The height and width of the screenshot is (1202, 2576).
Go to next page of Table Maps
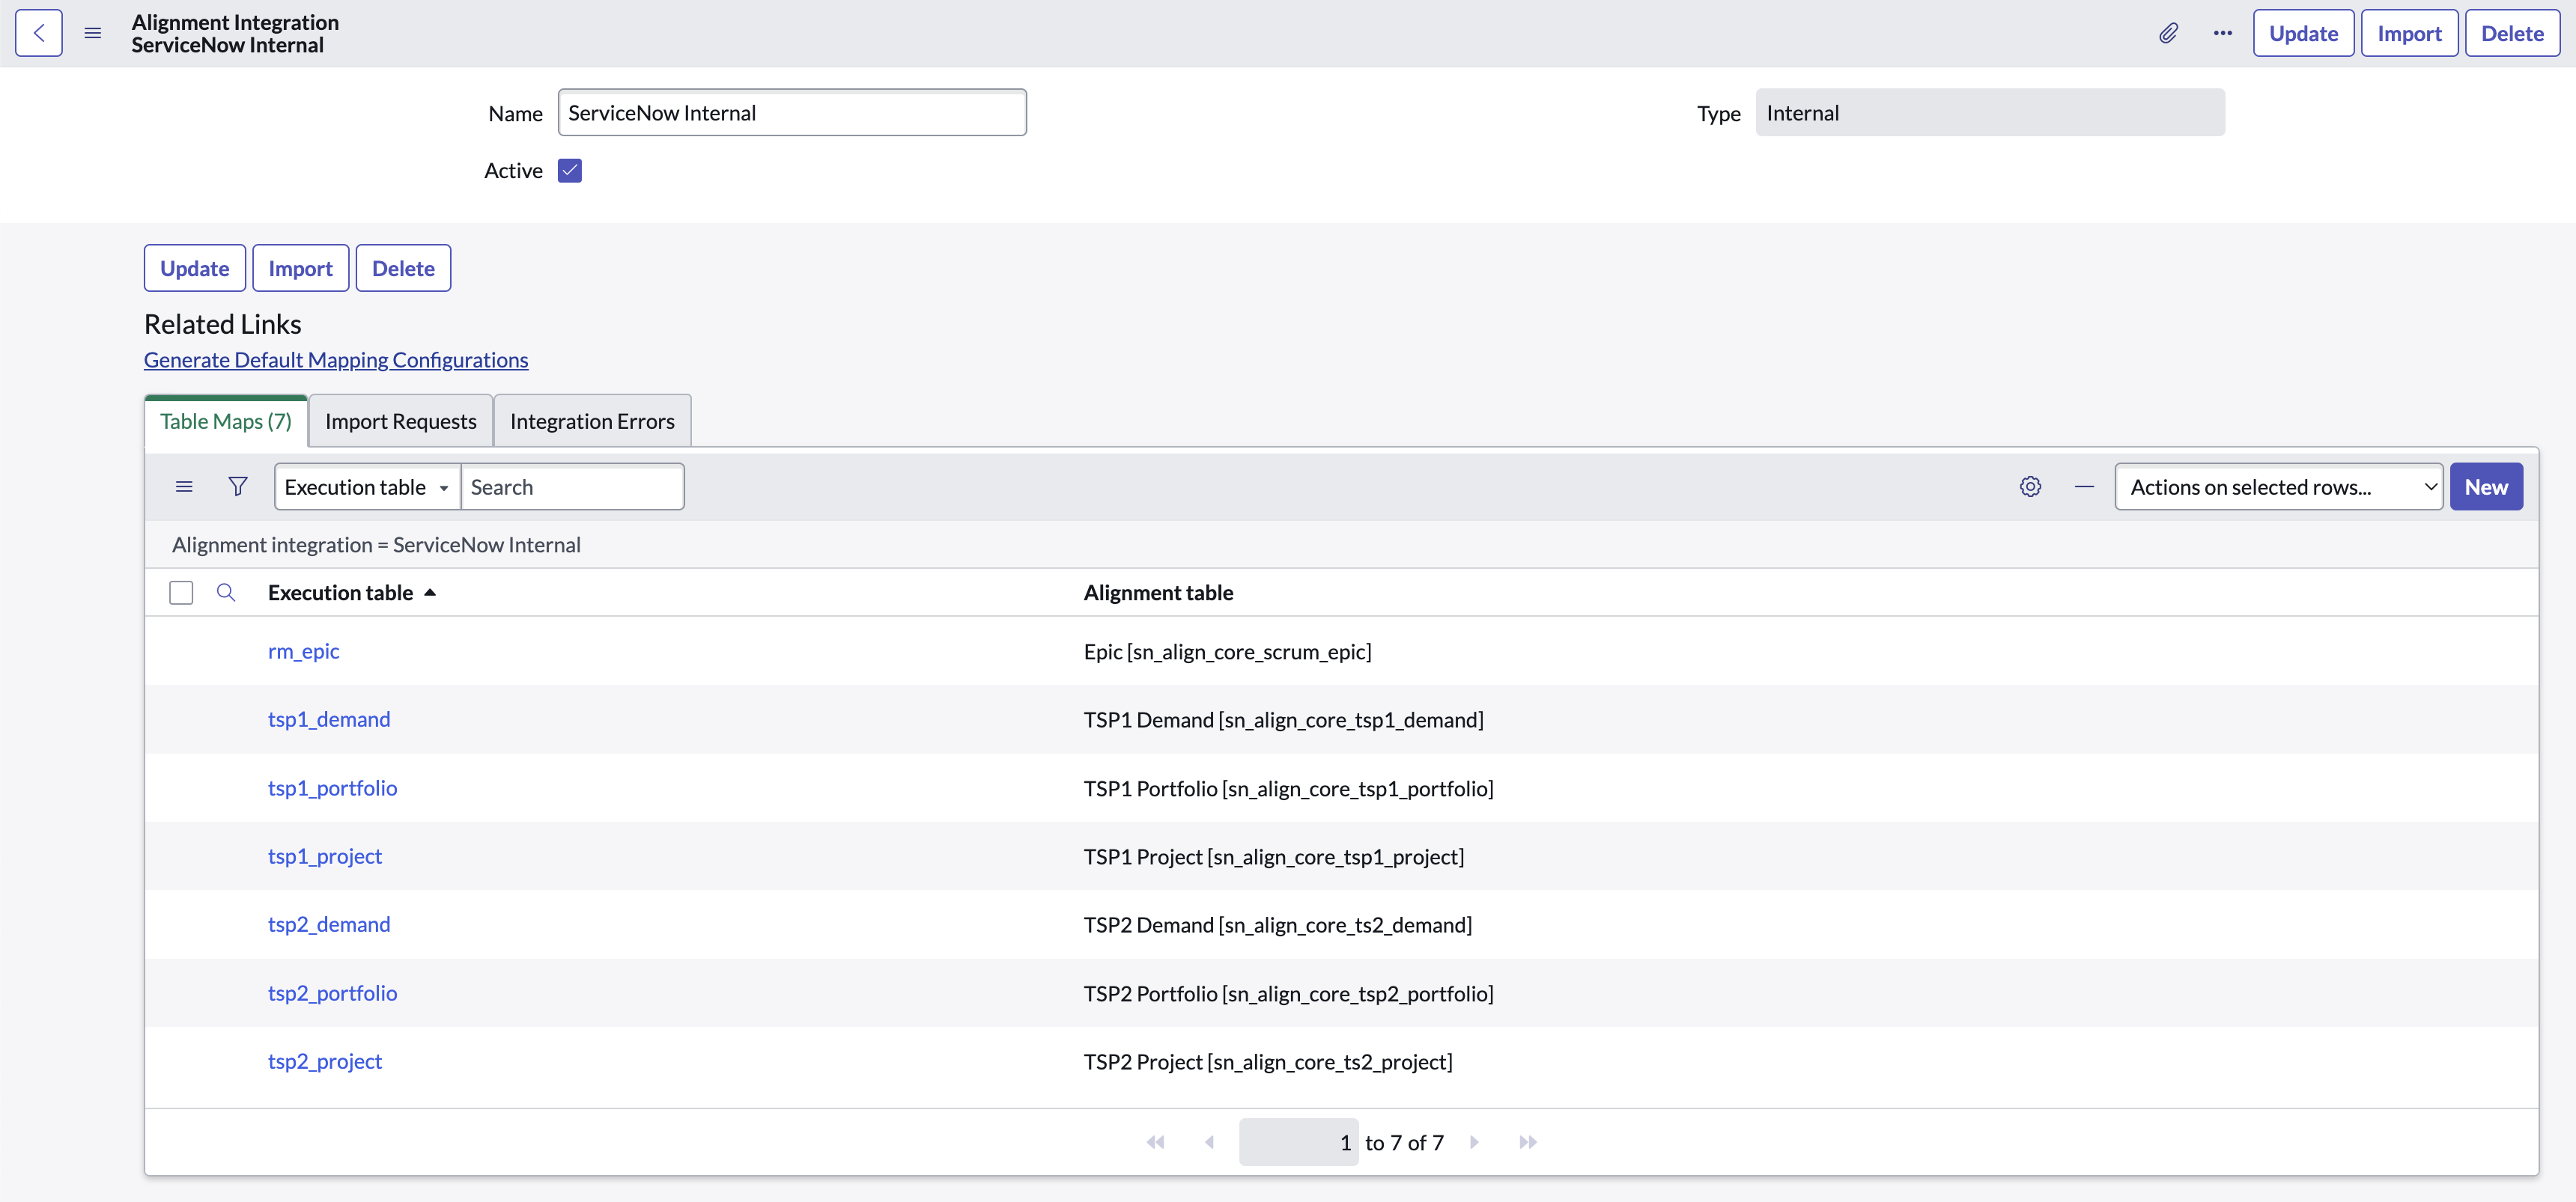[x=1474, y=1142]
